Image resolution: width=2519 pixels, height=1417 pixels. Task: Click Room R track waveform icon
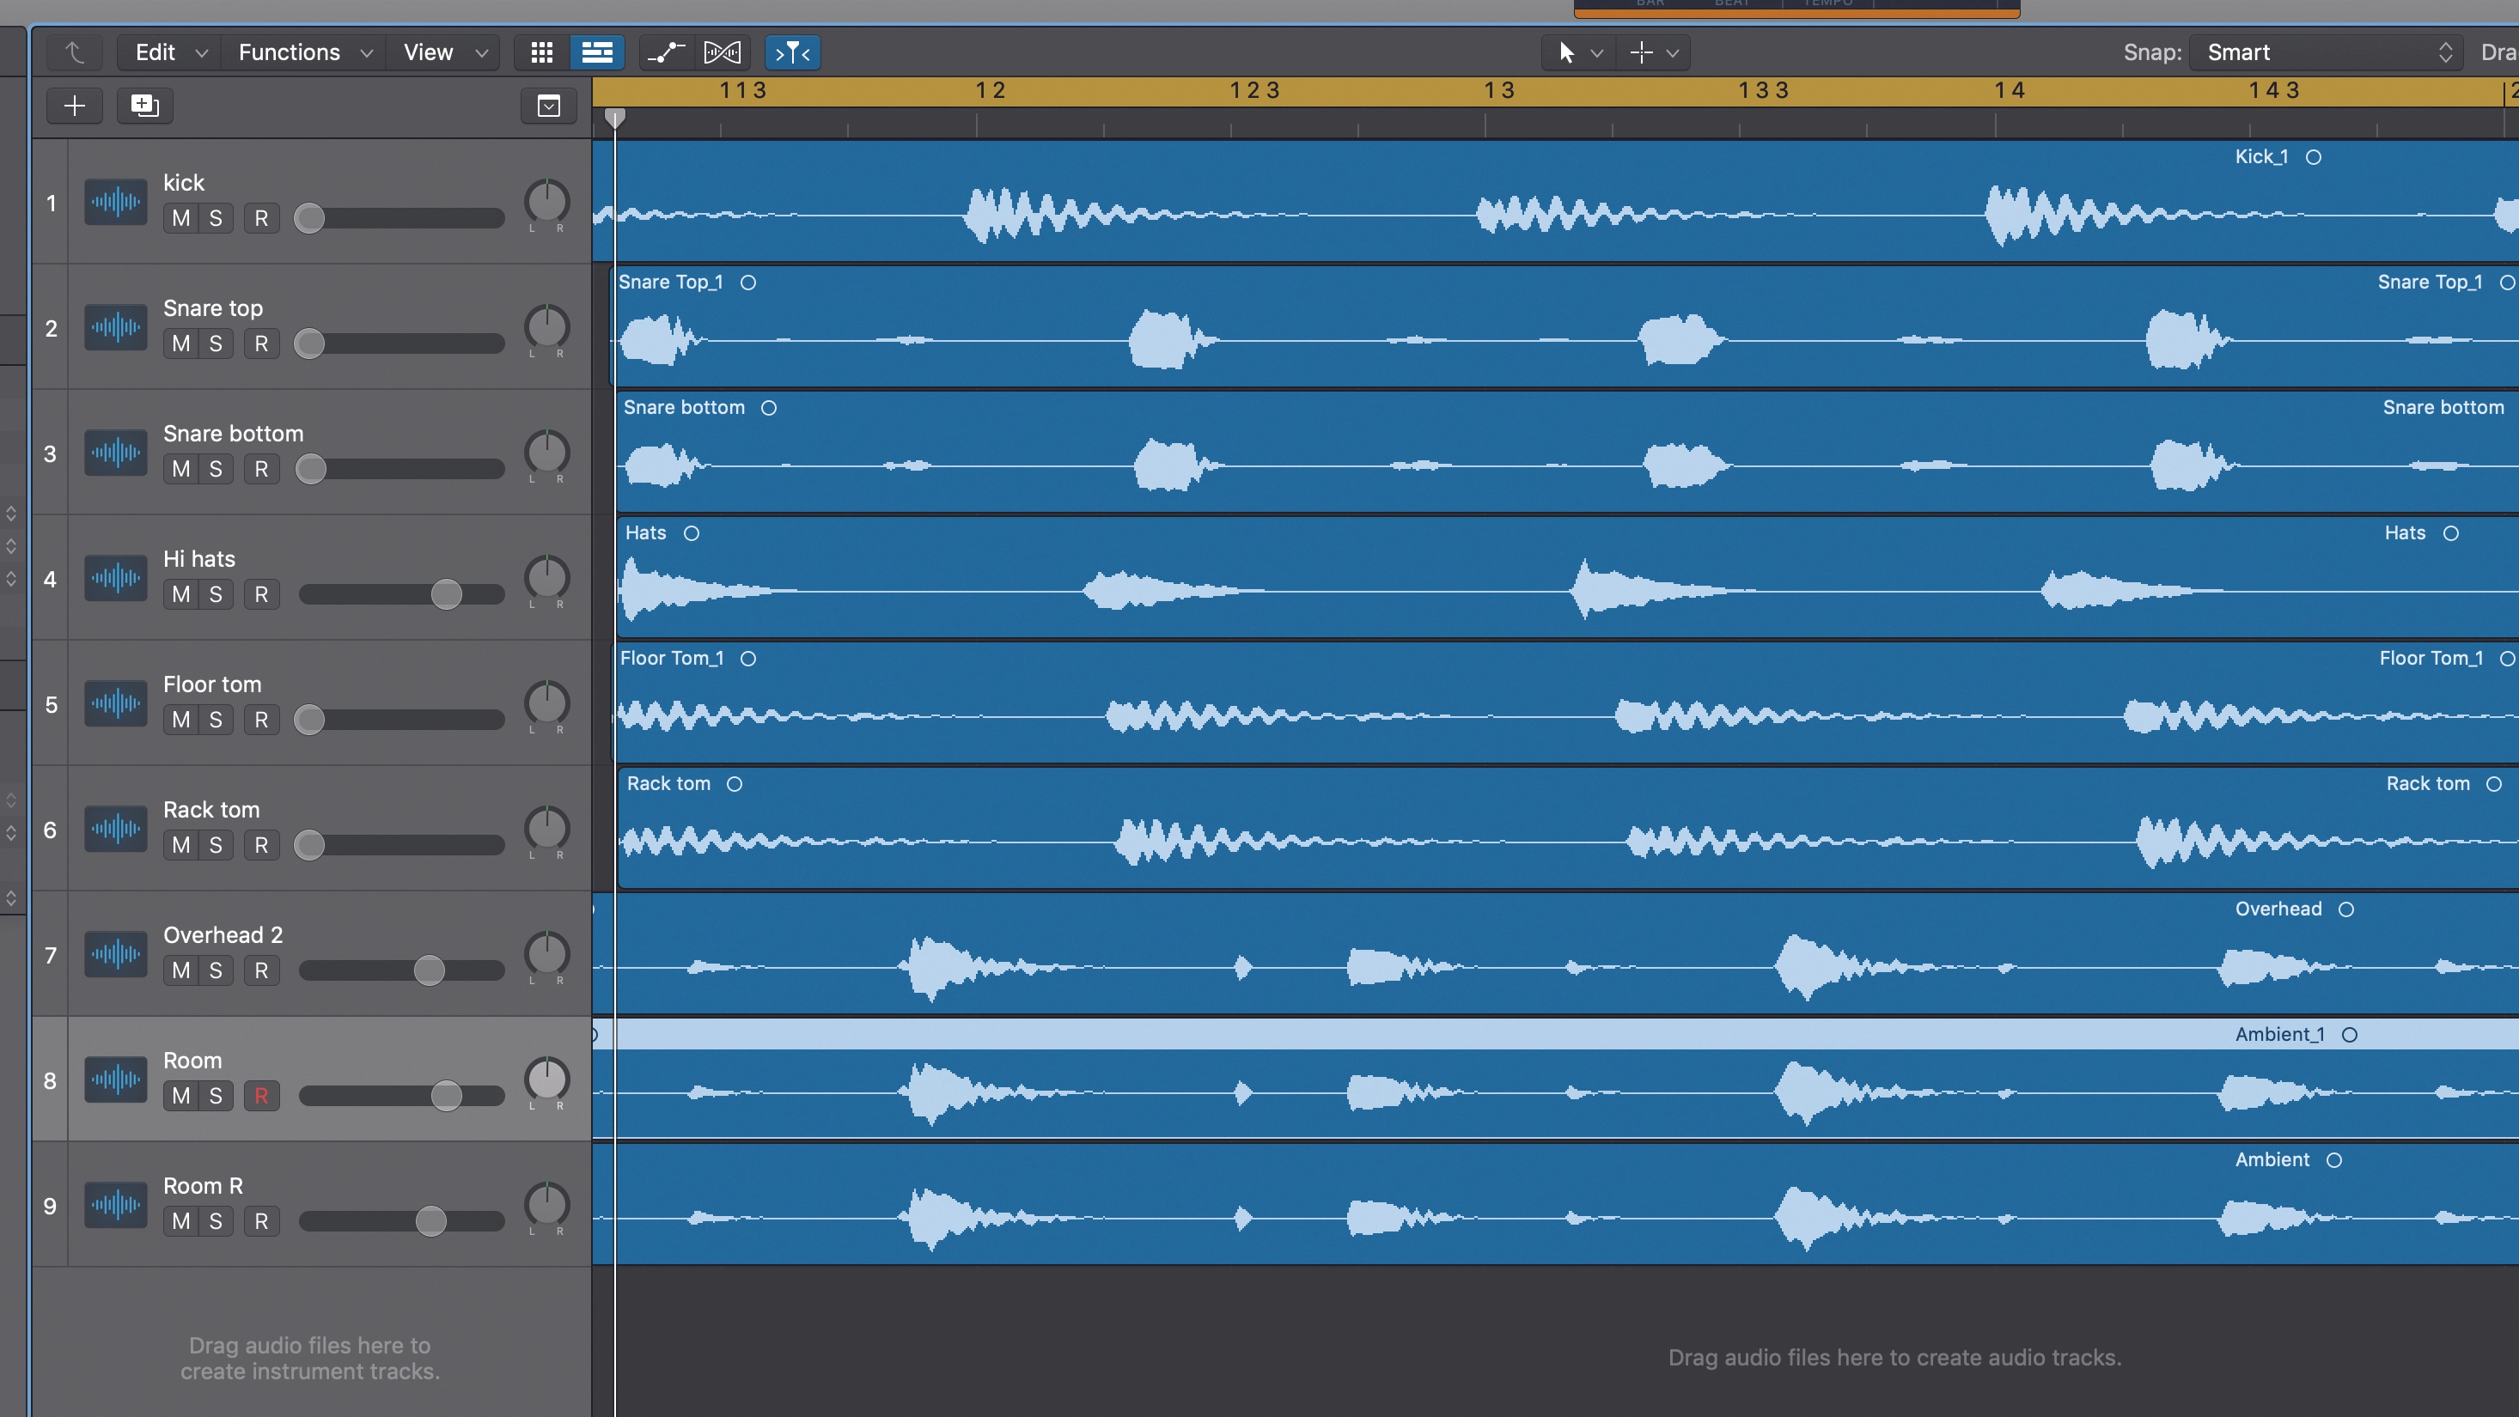[115, 1205]
